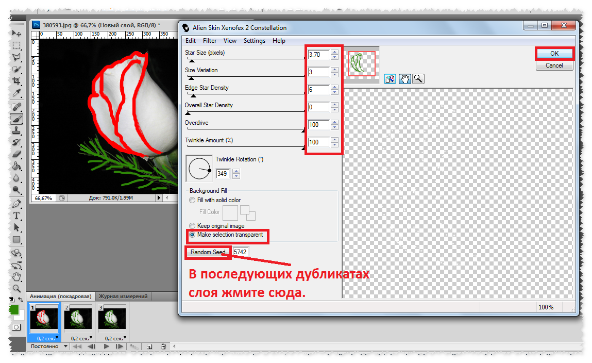Screen dimensions: 592x363
Task: Open the View menu in Constellation dialog
Action: click(230, 41)
